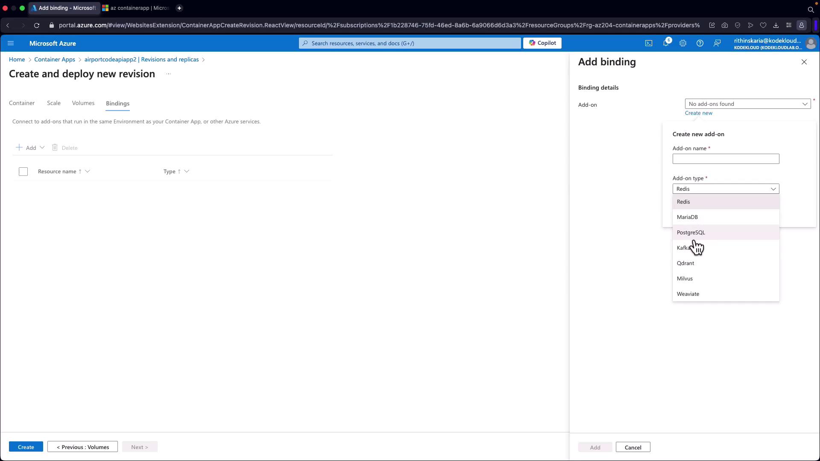
Task: Click the feedback icon in header
Action: point(717,43)
